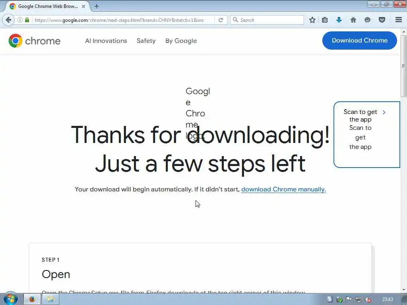Screen dimensions: 407x305
Task: Bookmark this page with the star icon
Action: coord(312,20)
